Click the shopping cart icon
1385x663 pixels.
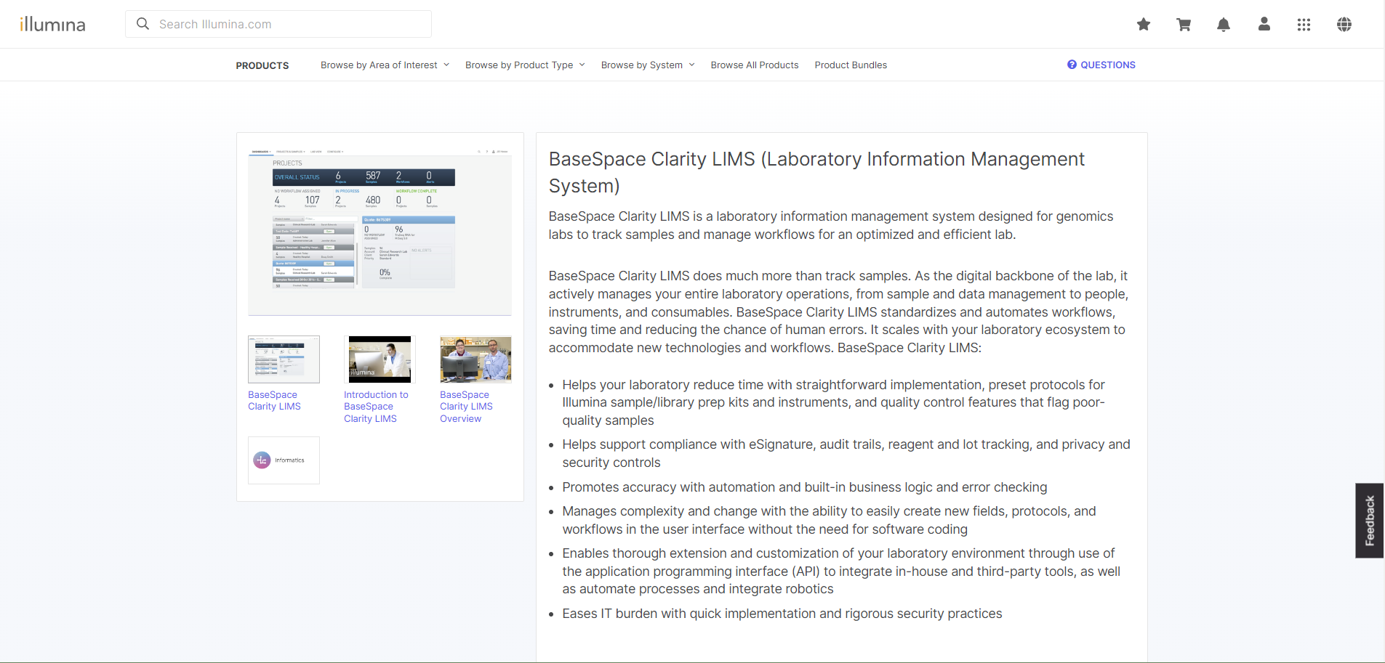(1184, 24)
